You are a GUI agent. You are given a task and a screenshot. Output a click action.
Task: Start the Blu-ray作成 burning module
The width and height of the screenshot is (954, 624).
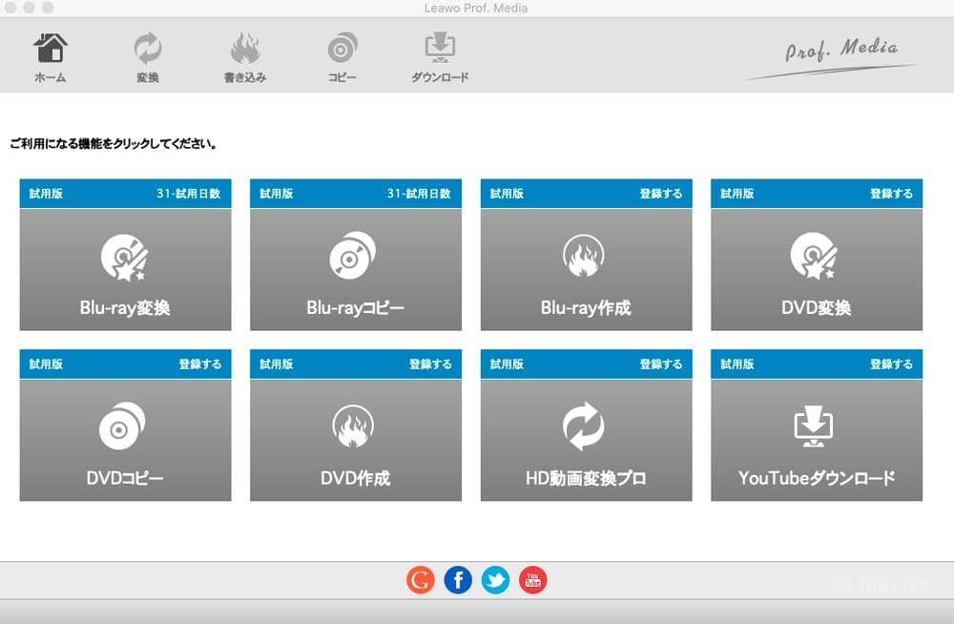pos(586,267)
